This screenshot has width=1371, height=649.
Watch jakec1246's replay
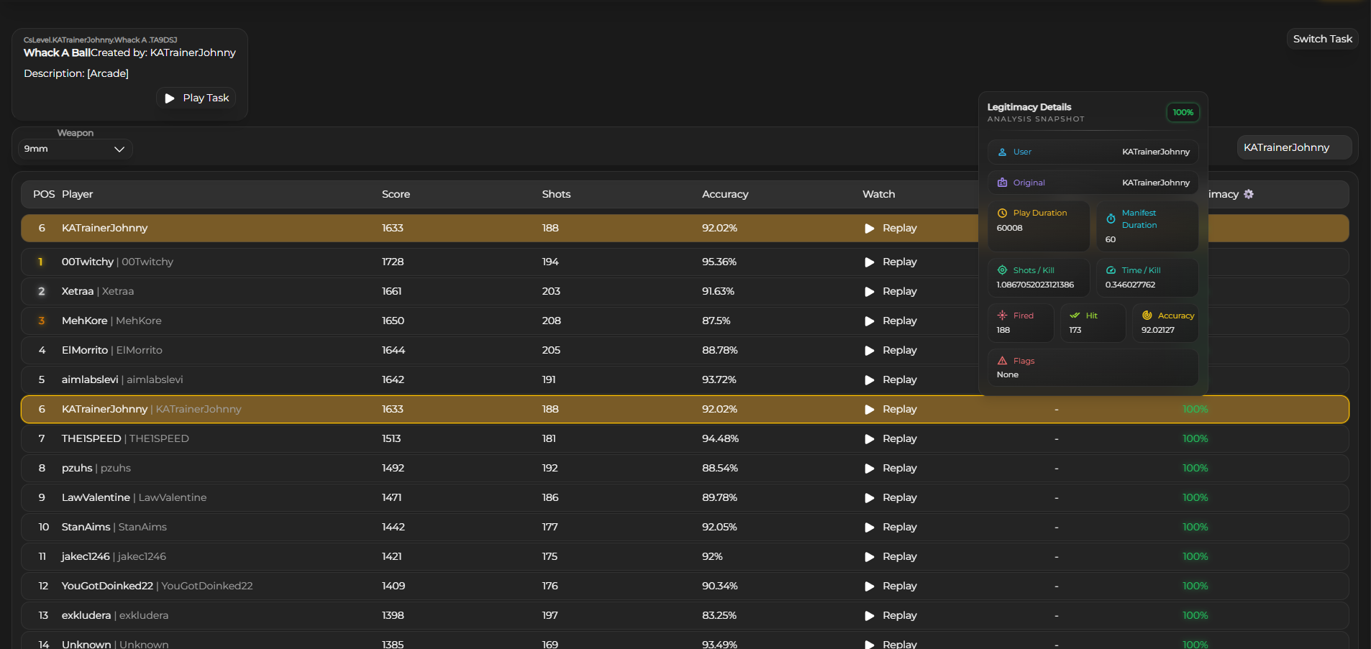click(891, 556)
